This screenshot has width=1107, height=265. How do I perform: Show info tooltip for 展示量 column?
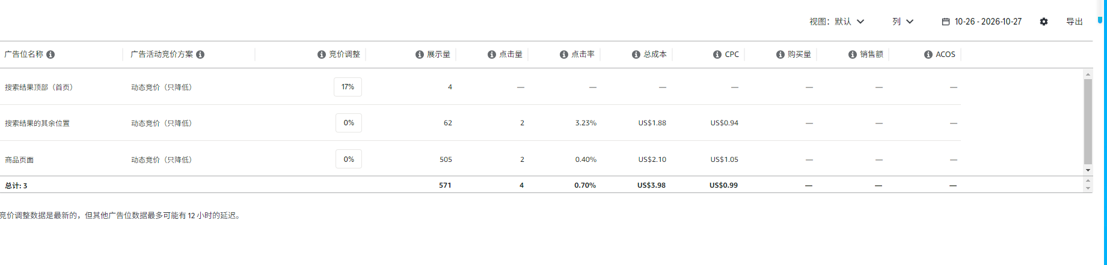420,55
